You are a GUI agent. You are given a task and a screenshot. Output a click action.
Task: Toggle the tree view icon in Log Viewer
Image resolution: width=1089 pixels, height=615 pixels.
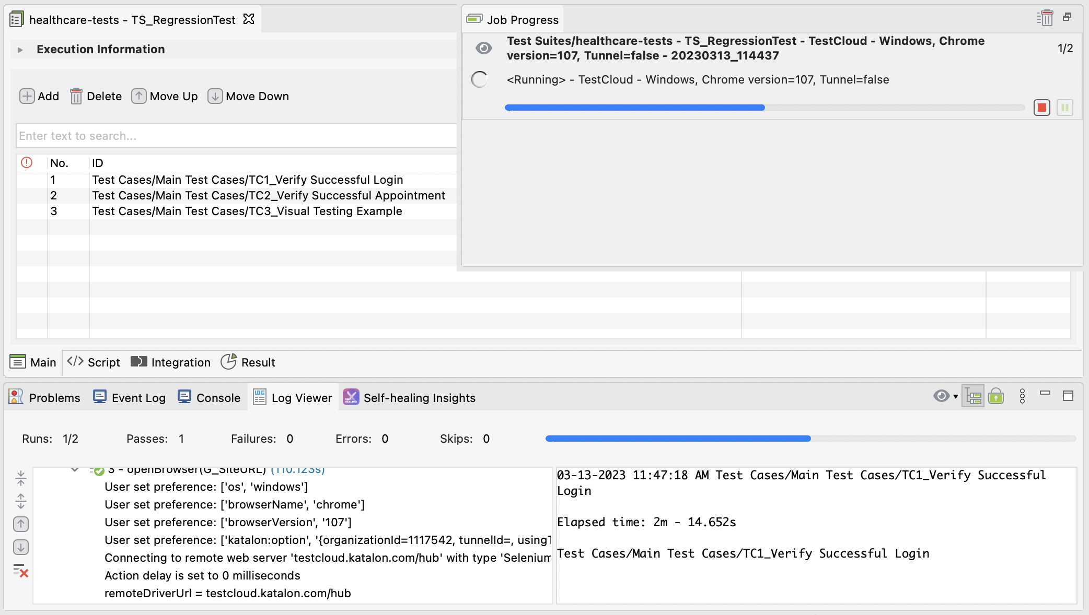point(974,396)
